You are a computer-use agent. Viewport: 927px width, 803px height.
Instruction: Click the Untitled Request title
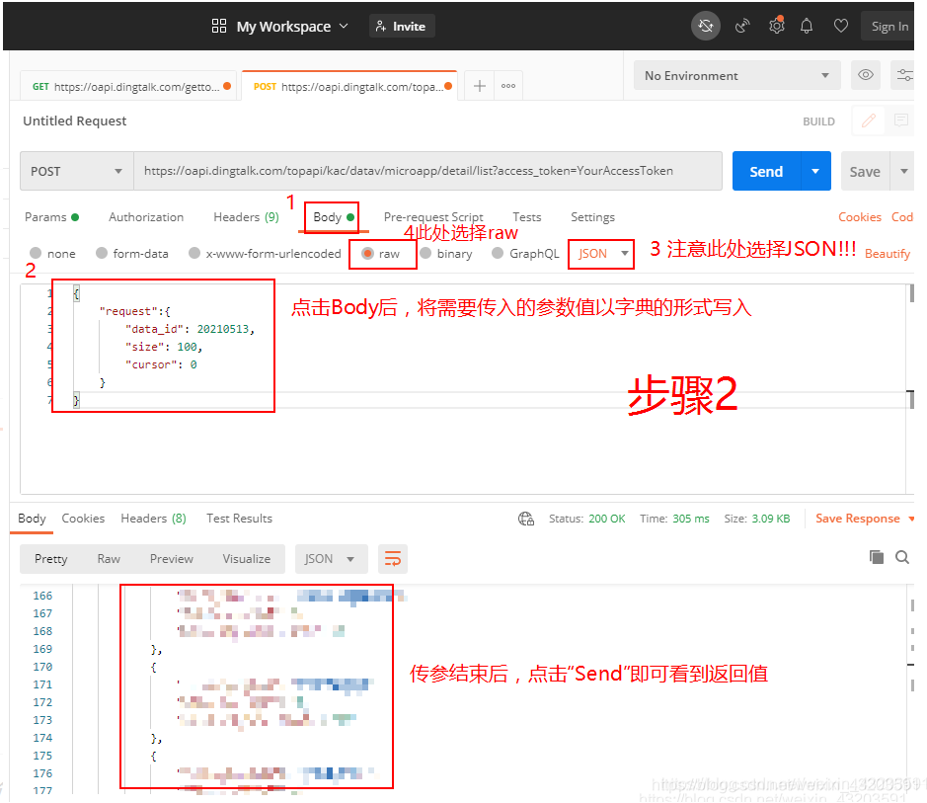tap(74, 120)
